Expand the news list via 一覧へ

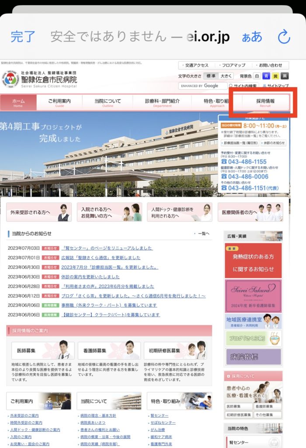tap(203, 234)
